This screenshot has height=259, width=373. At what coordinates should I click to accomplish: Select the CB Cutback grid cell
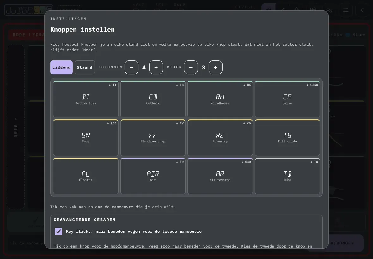pos(153,99)
